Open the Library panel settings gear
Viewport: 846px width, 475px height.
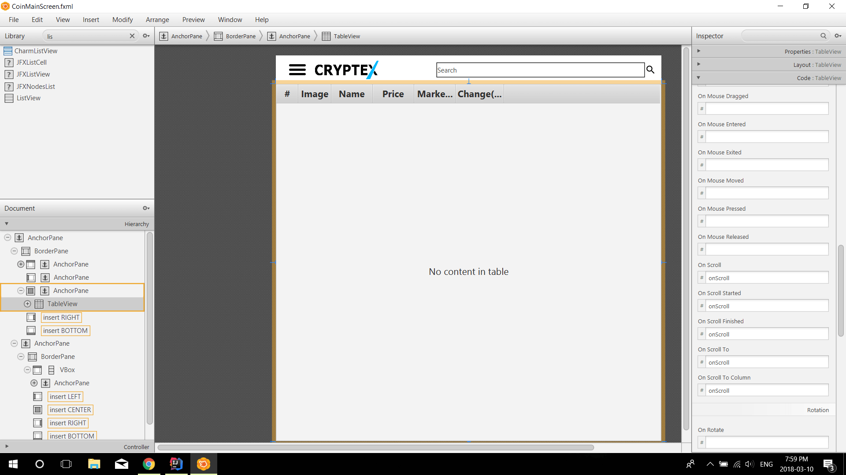point(146,36)
